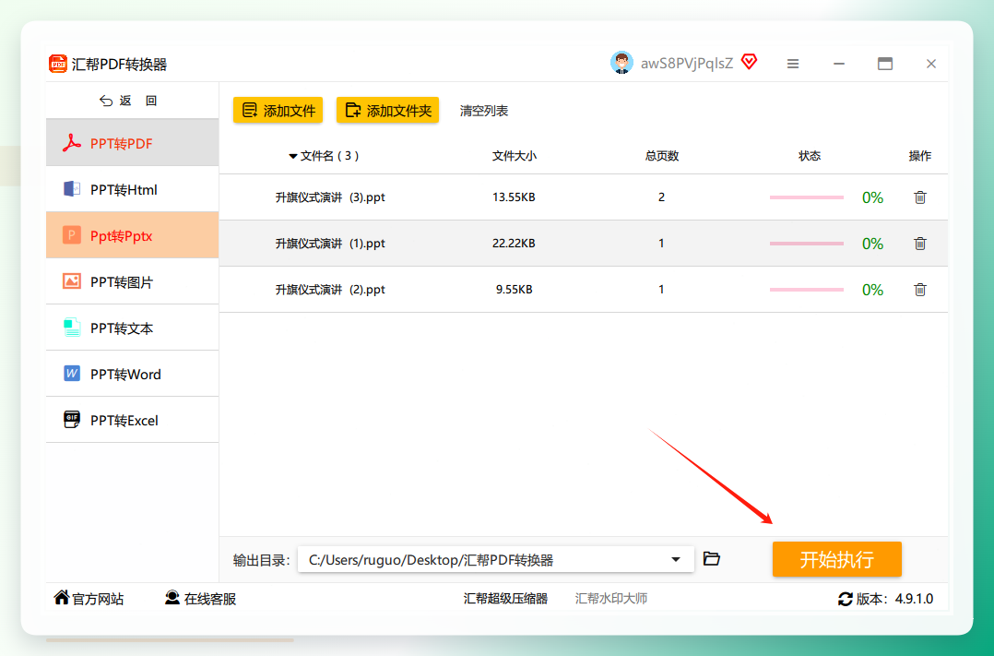Switch to PPT转Html conversion
Image resolution: width=994 pixels, height=656 pixels.
point(133,189)
